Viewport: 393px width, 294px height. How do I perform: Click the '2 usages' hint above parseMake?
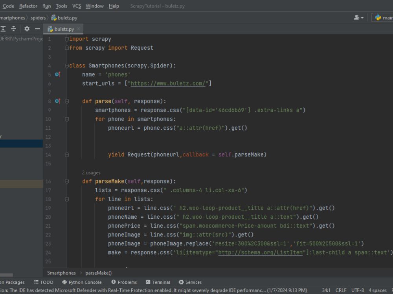(x=91, y=173)
